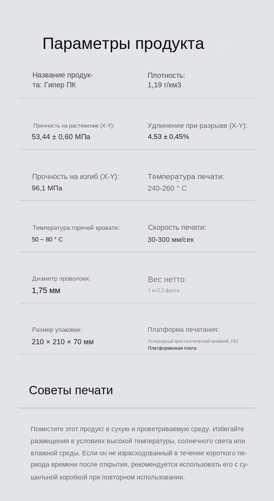274x501 pixels.
Task: Click the "Прочность на растяжение (X-Y)" label
Action: 73,126
